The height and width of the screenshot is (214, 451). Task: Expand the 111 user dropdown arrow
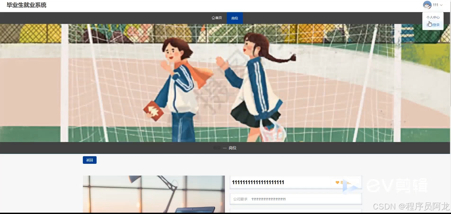pos(441,5)
